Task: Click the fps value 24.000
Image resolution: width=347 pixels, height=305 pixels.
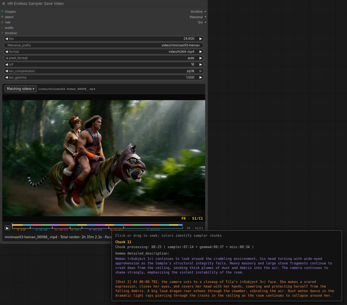Action: [189, 39]
